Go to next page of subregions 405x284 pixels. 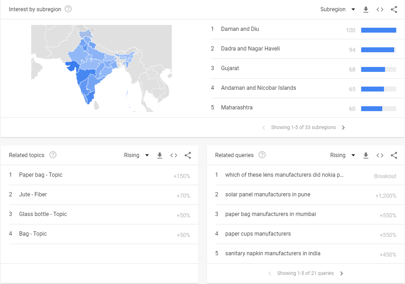[343, 128]
